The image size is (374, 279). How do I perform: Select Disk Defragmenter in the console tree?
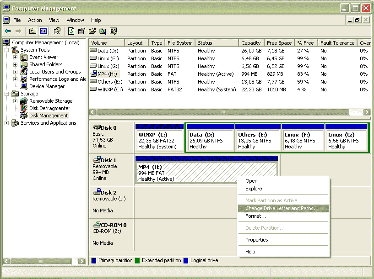coord(49,108)
